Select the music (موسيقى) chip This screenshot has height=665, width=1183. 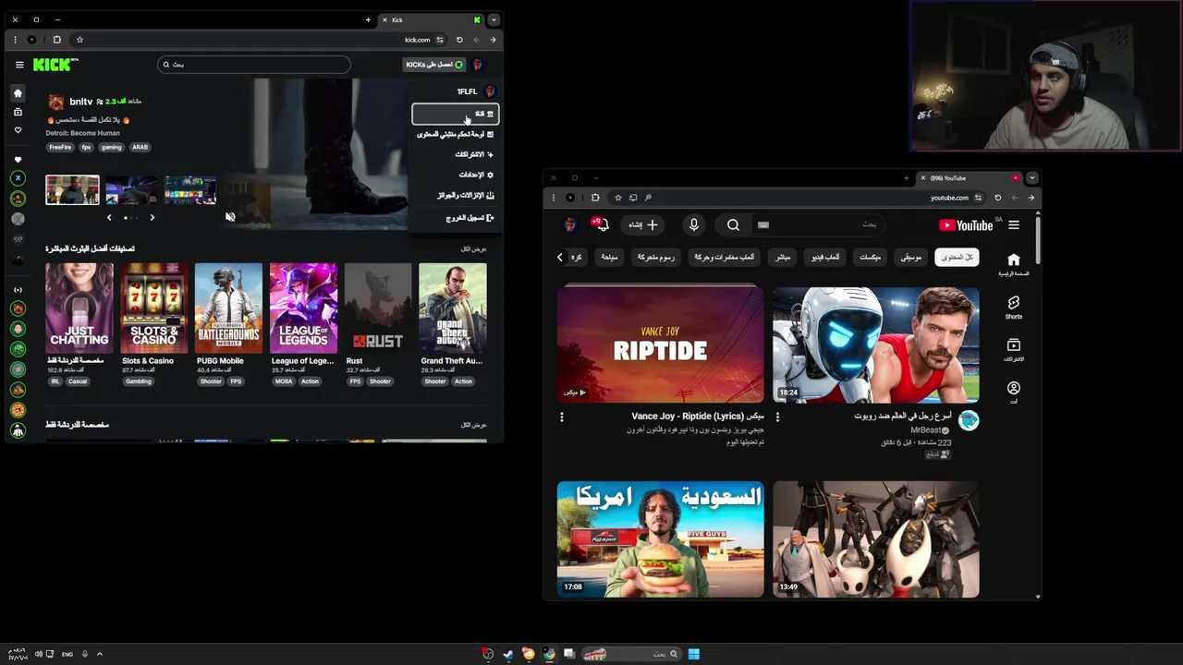click(912, 257)
